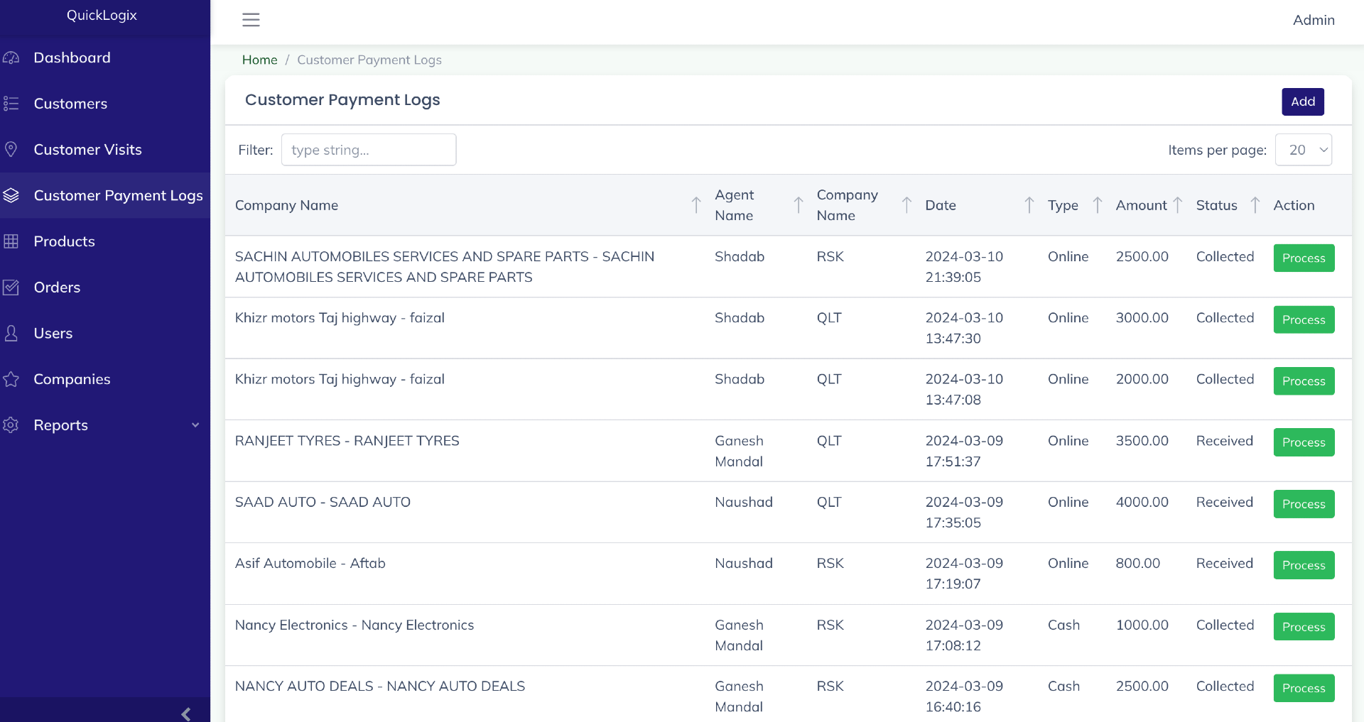Click the Customers list icon in sidebar
The width and height of the screenshot is (1364, 722).
11,104
